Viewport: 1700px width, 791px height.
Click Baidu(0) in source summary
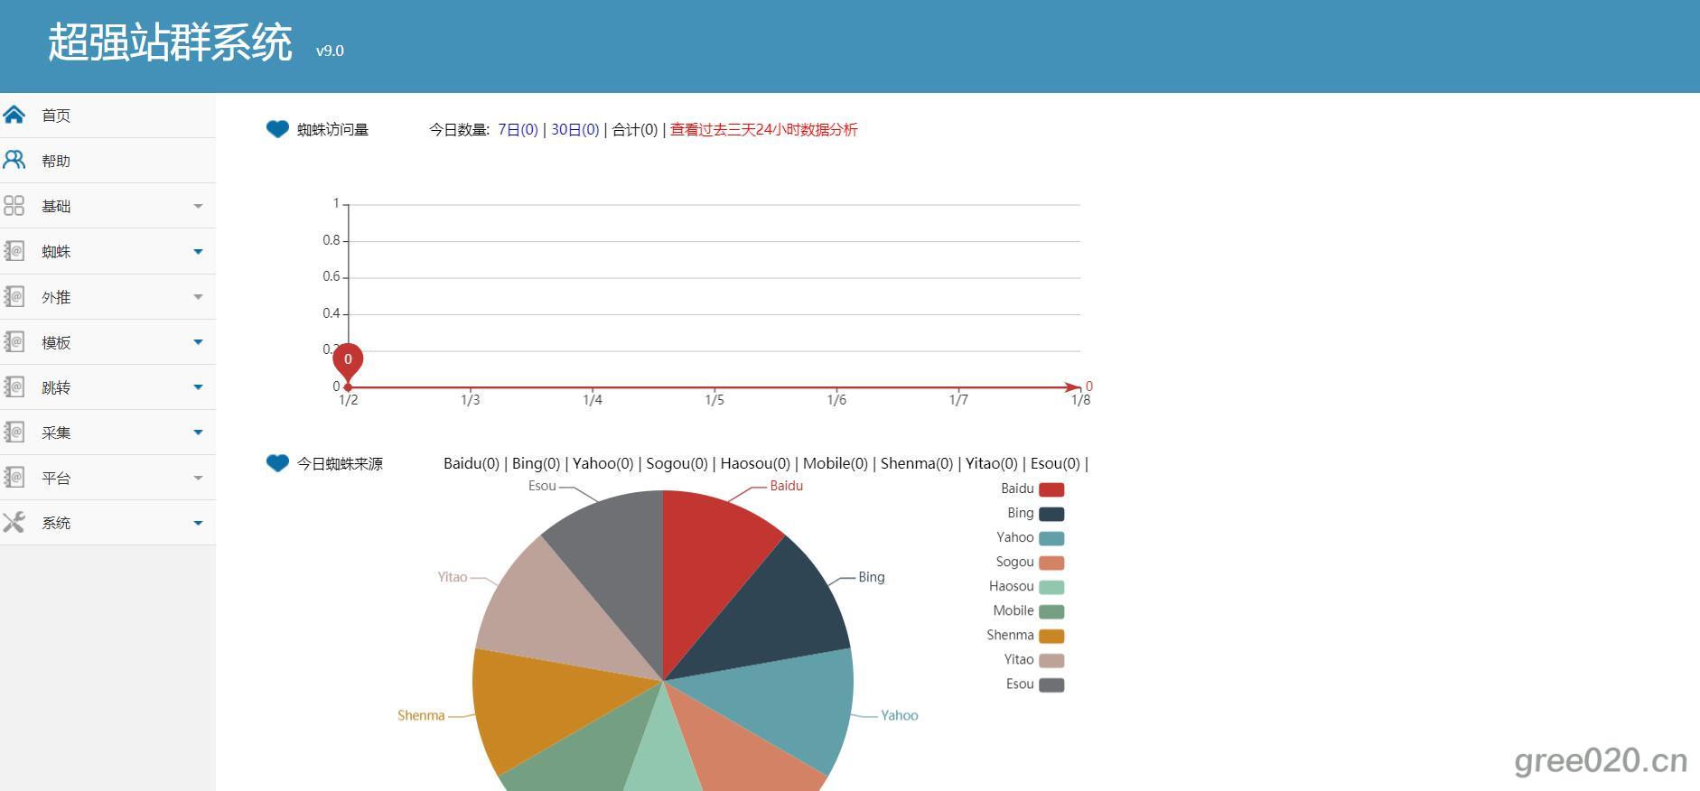[471, 463]
